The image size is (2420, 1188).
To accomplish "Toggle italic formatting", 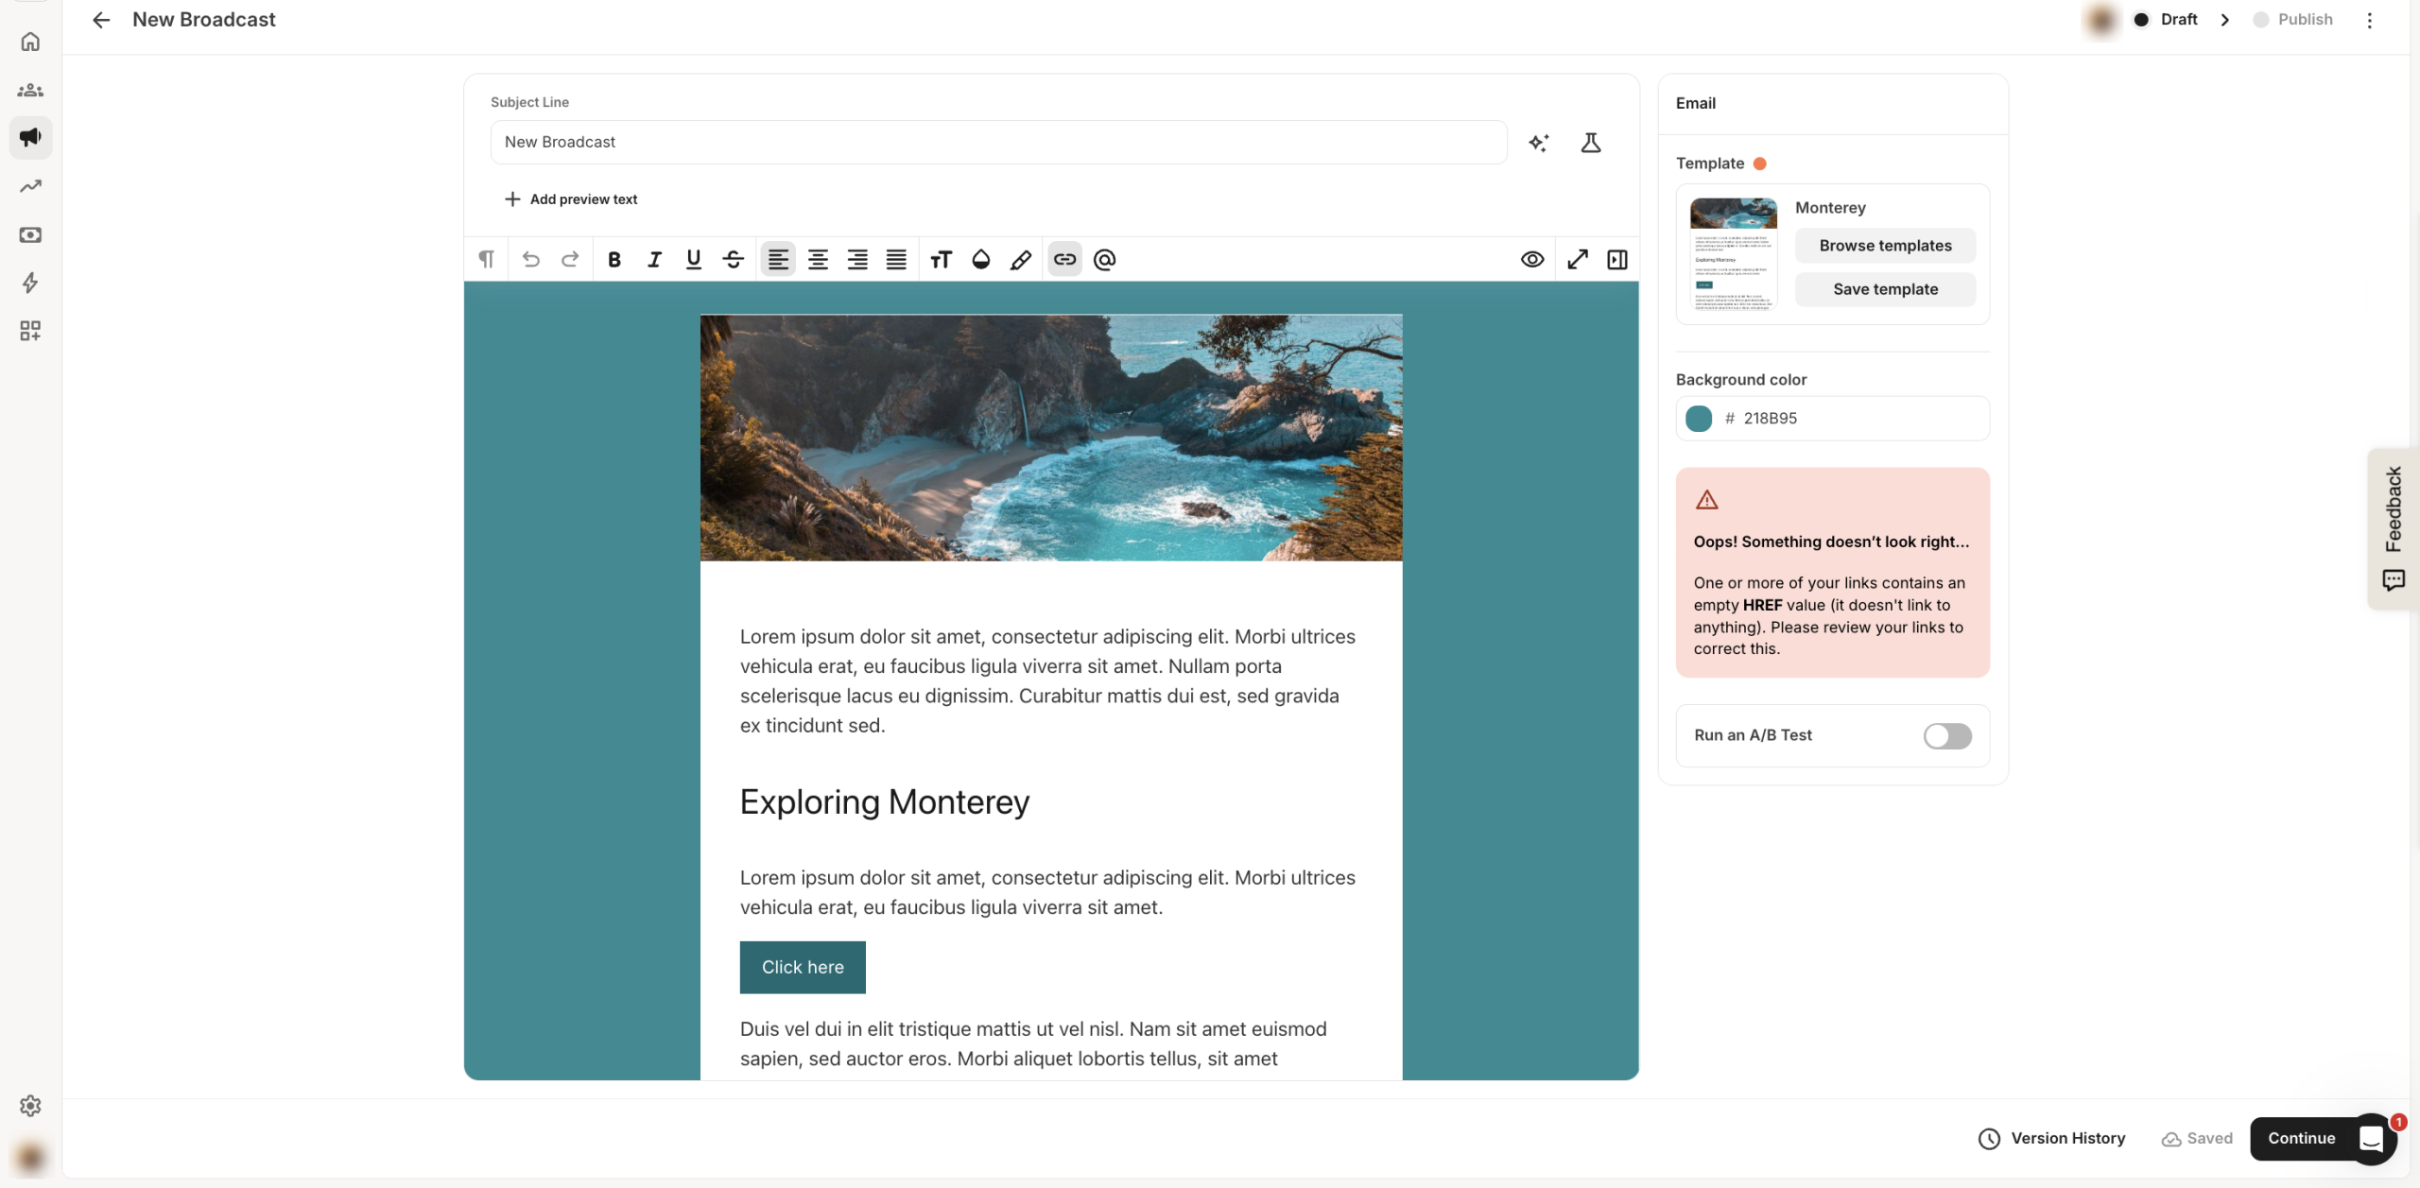I will [654, 259].
